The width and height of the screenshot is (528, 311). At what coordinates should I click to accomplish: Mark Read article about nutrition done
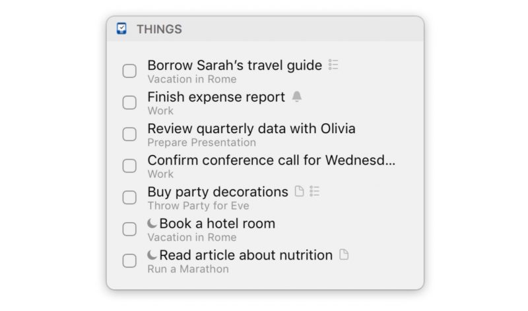[129, 260]
